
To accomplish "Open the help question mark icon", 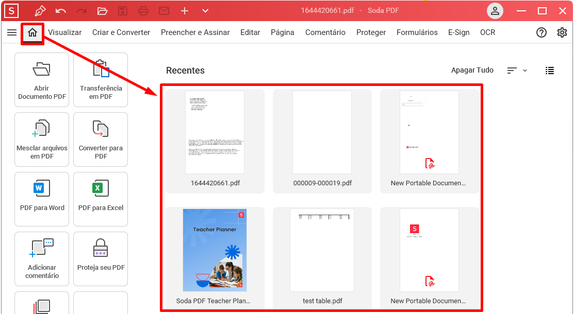I will 541,32.
